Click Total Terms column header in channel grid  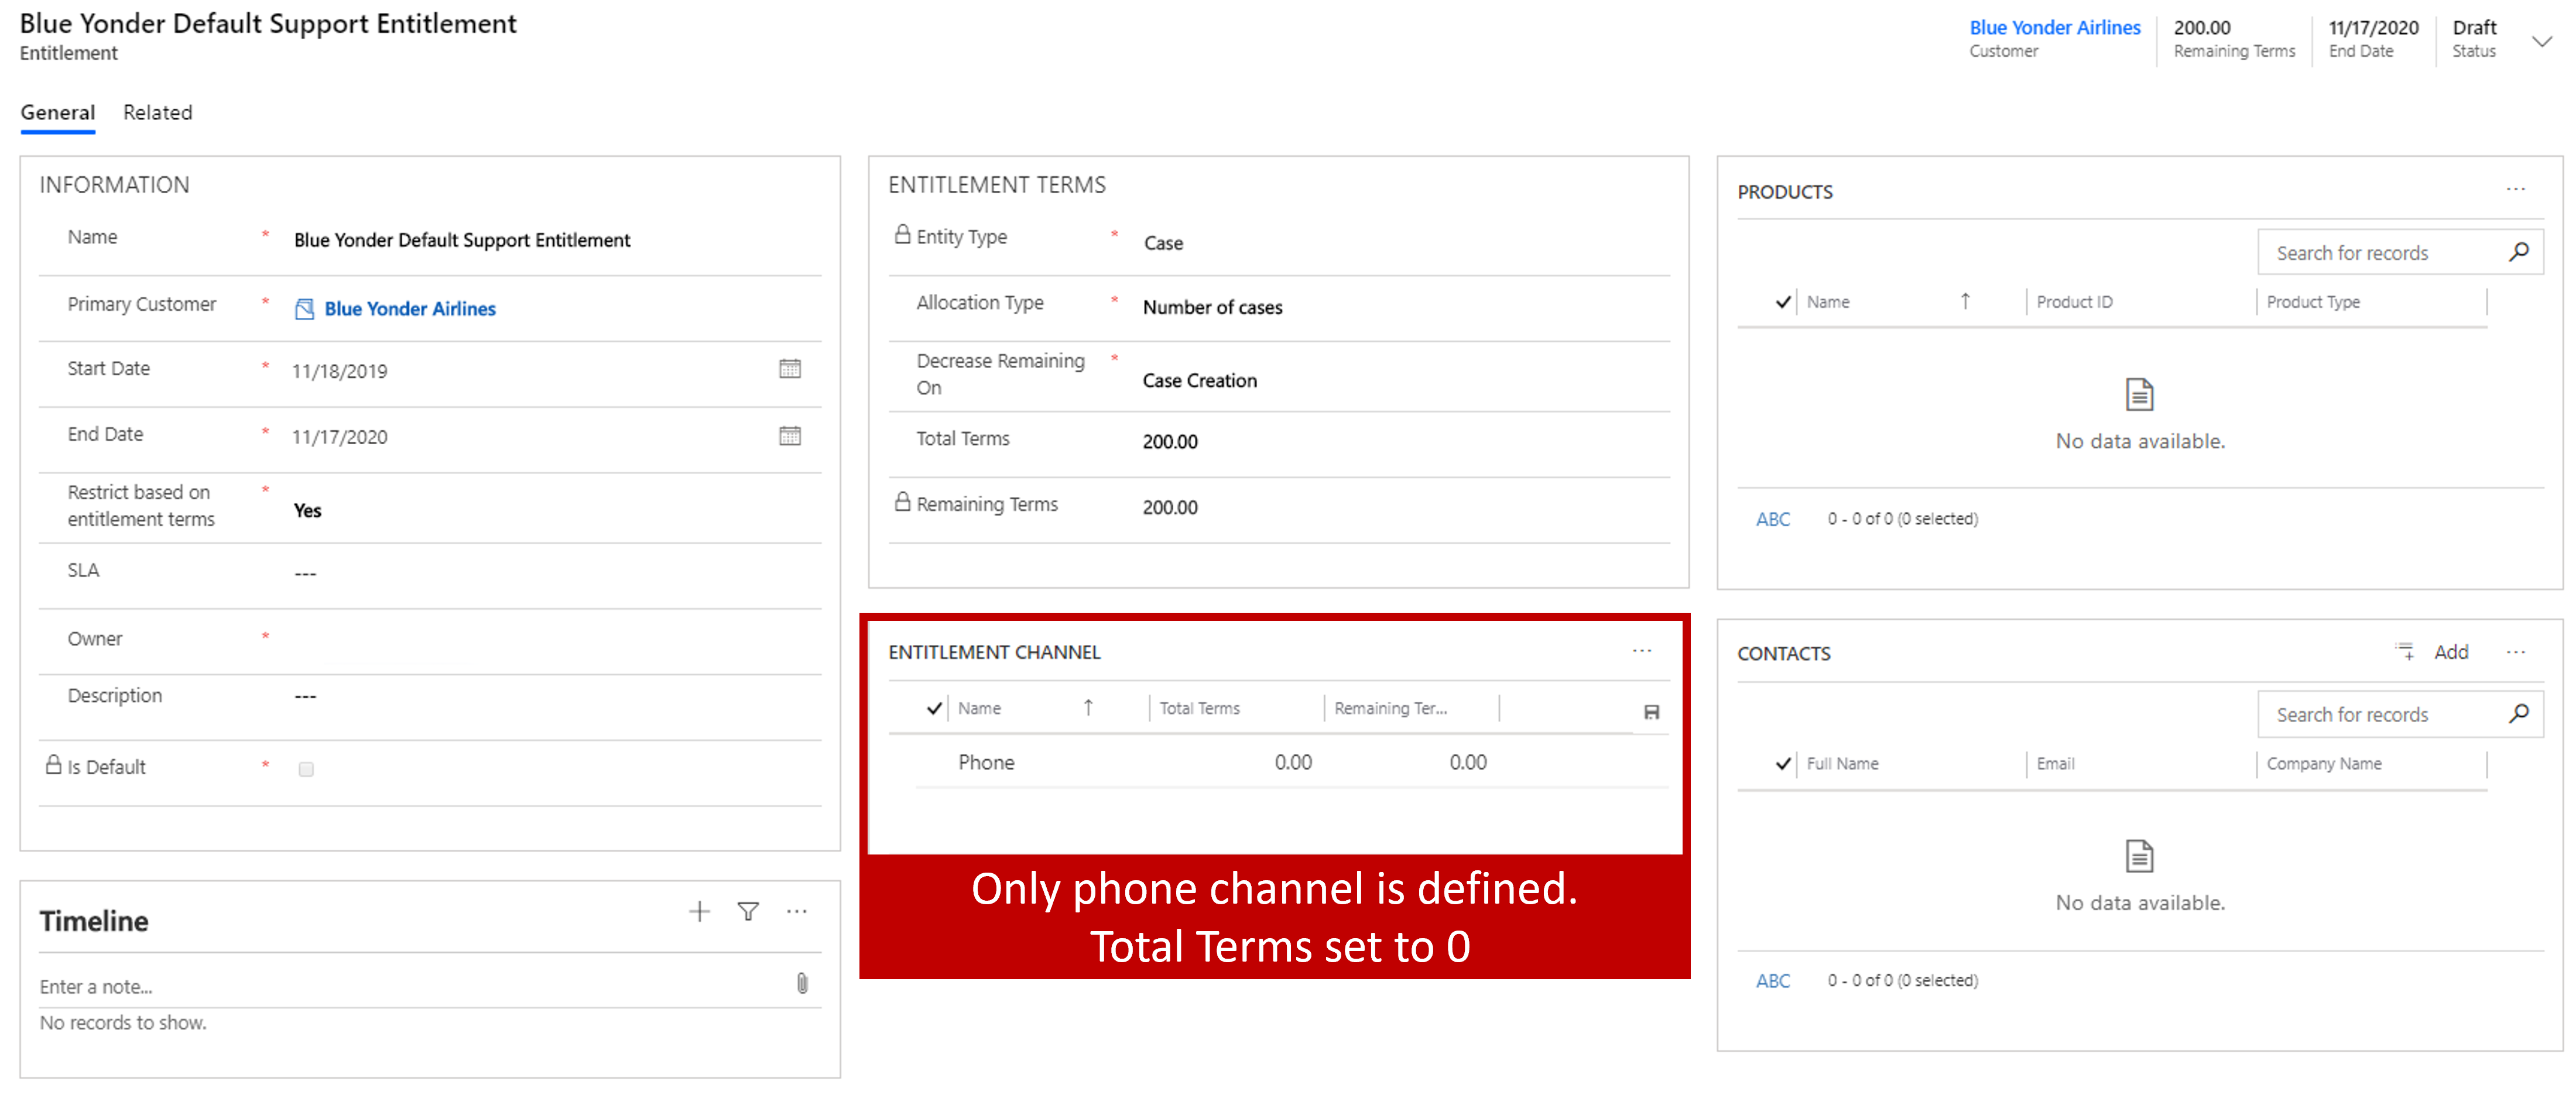pos(1199,708)
